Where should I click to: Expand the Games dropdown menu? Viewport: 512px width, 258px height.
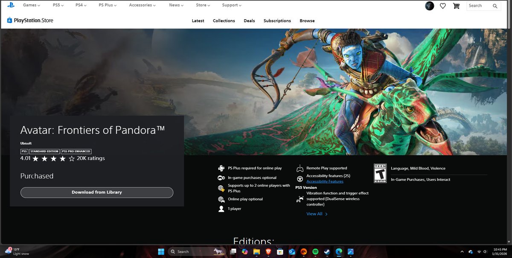point(32,5)
